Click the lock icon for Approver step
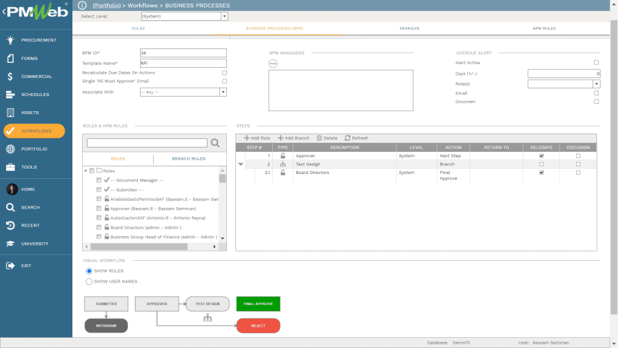Screen dimensions: 618x348 click(x=282, y=156)
